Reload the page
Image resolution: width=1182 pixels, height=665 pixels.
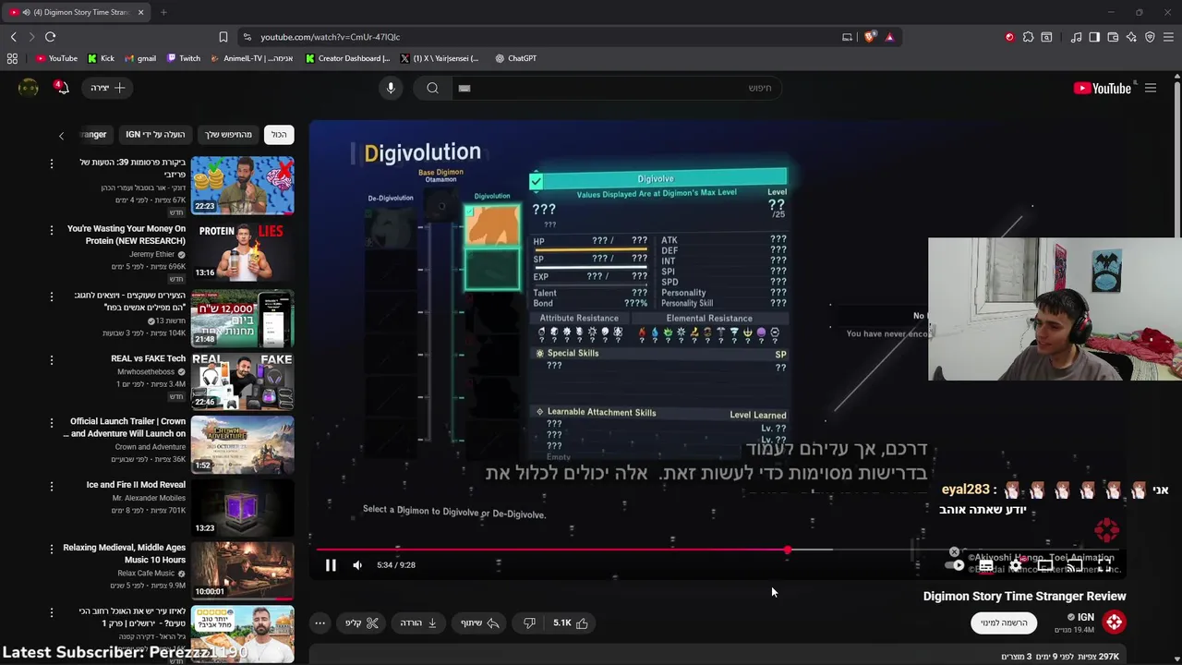coord(50,37)
